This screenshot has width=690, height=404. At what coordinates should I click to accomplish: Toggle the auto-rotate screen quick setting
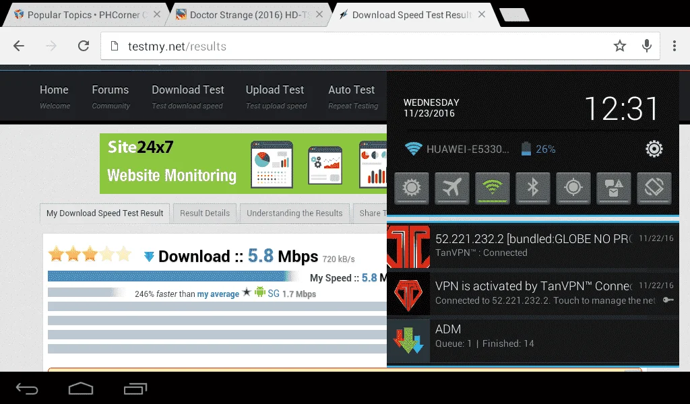[x=654, y=188]
